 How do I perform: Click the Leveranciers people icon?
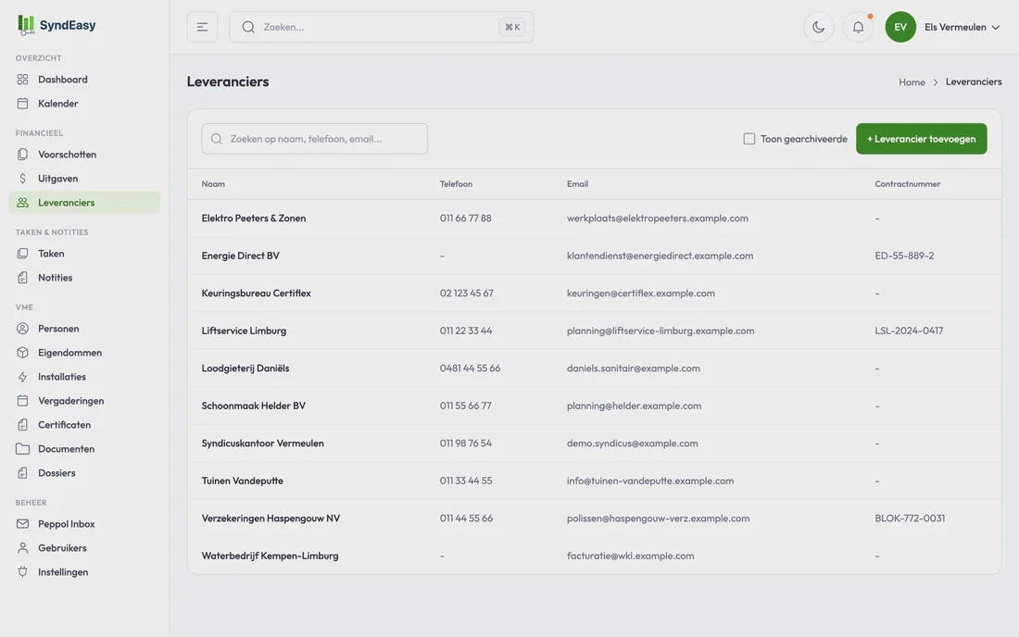pos(23,203)
